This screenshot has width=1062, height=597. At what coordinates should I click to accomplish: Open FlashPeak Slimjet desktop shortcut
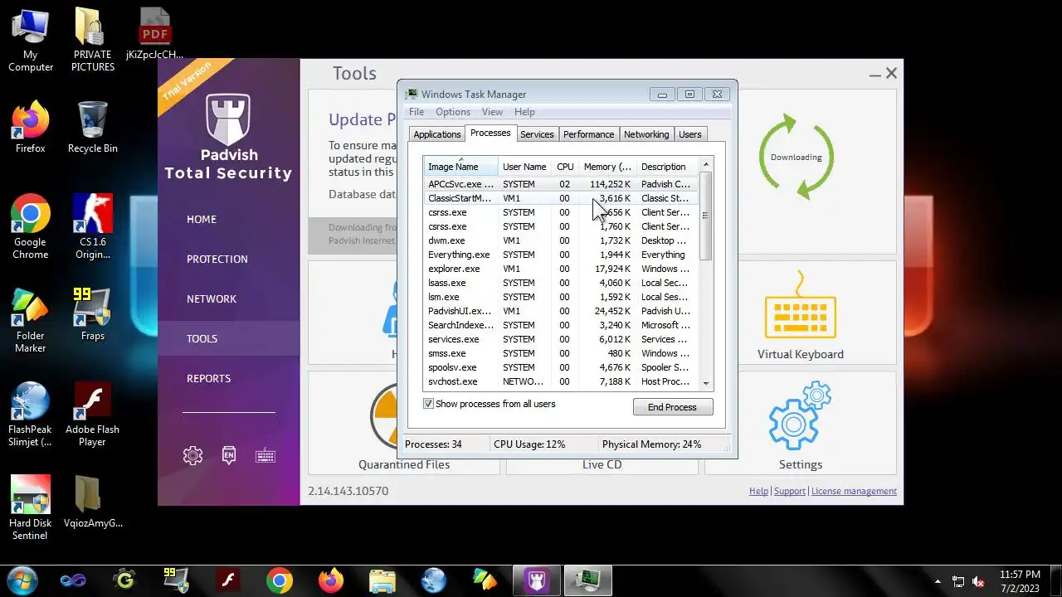[x=31, y=415]
